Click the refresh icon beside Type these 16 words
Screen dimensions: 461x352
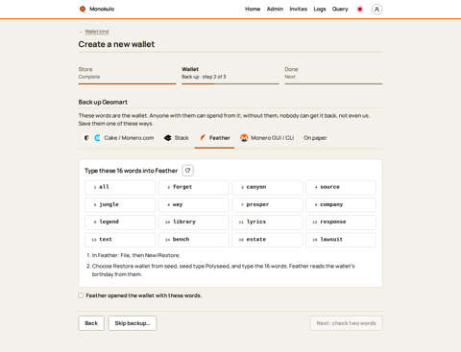click(188, 171)
